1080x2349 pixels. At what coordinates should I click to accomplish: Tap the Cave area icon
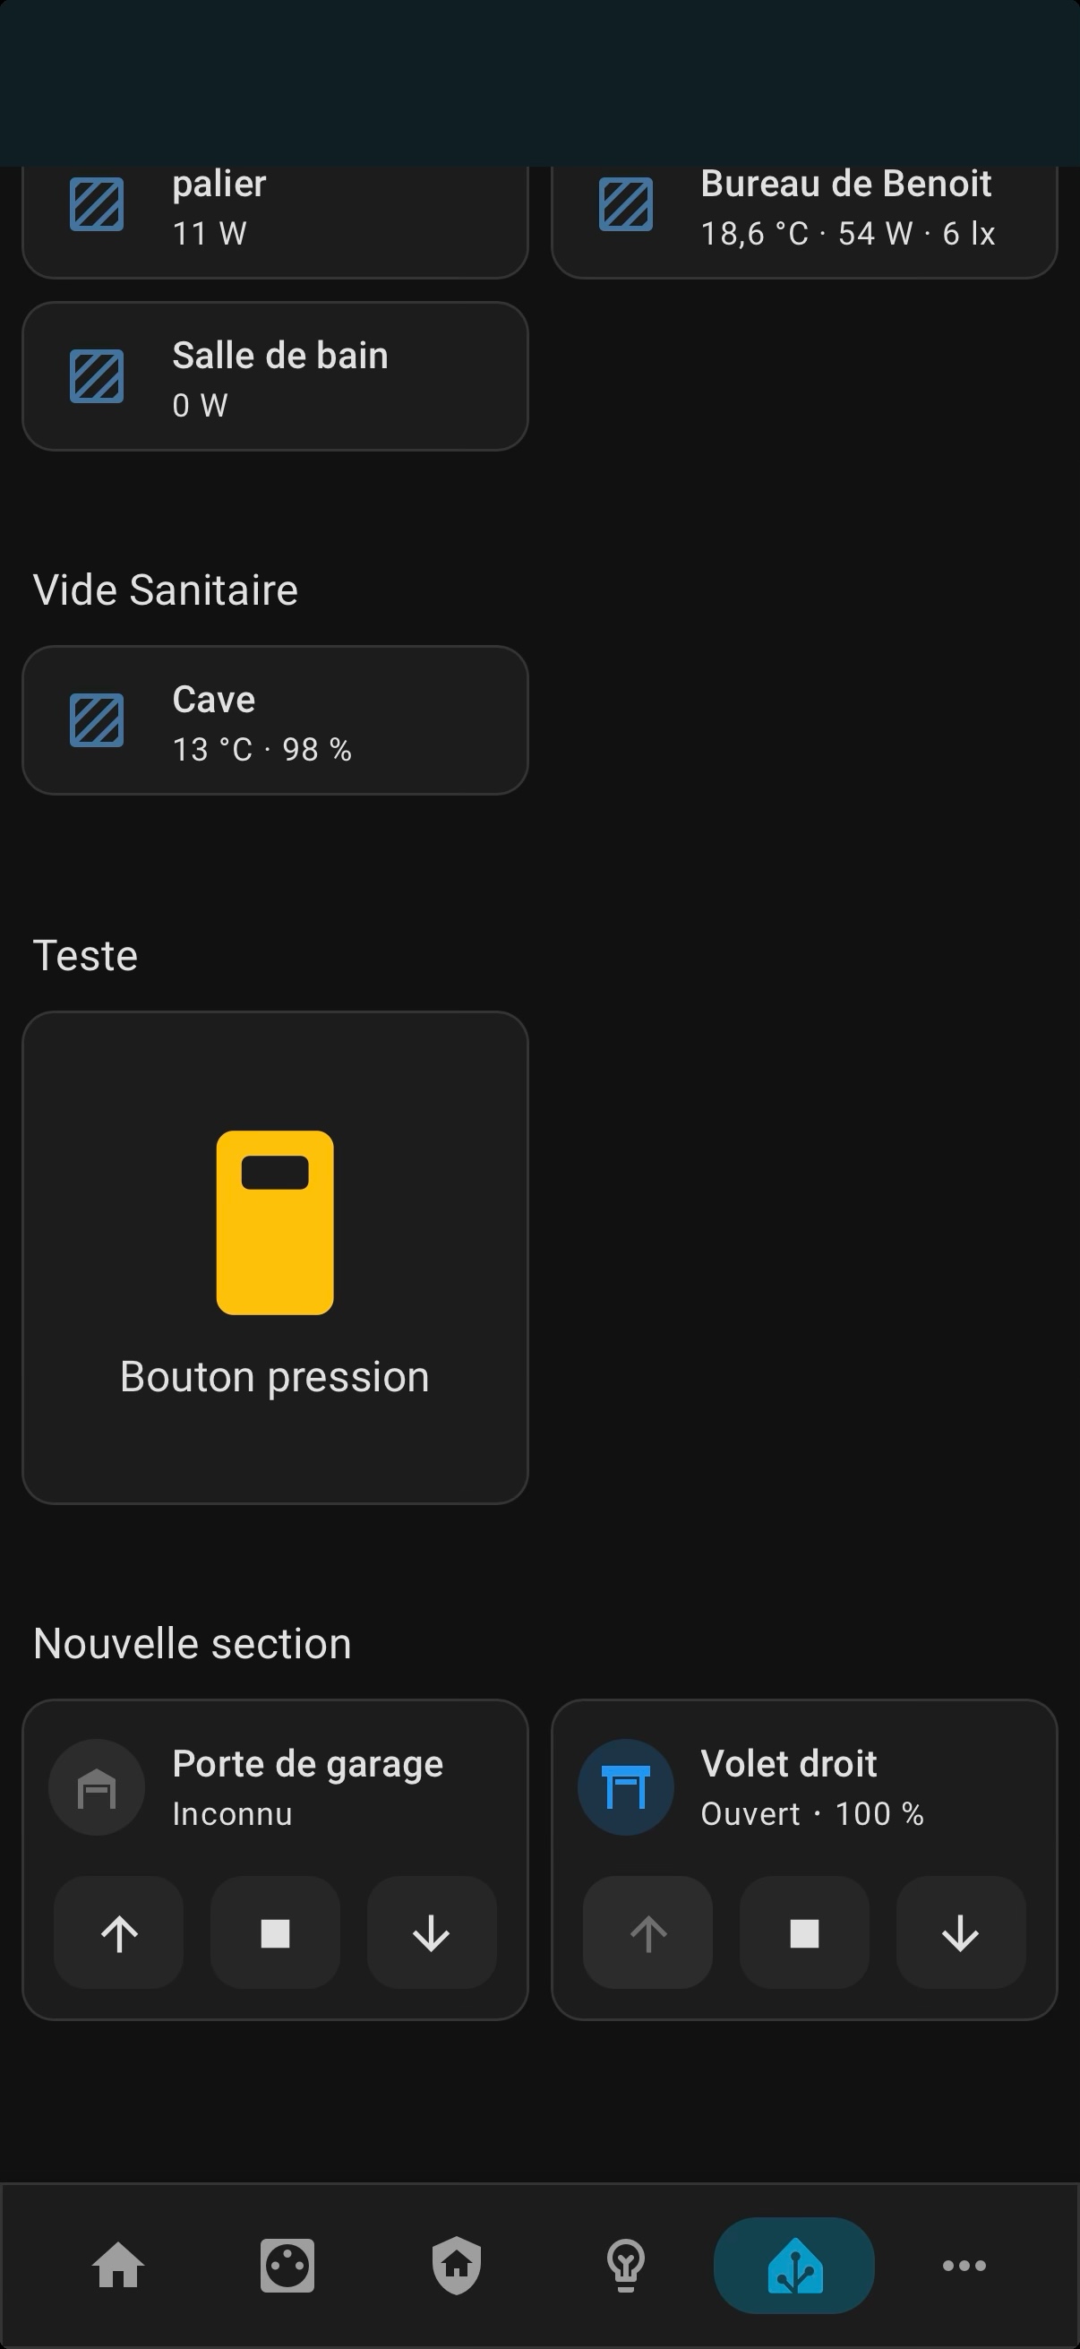point(97,720)
